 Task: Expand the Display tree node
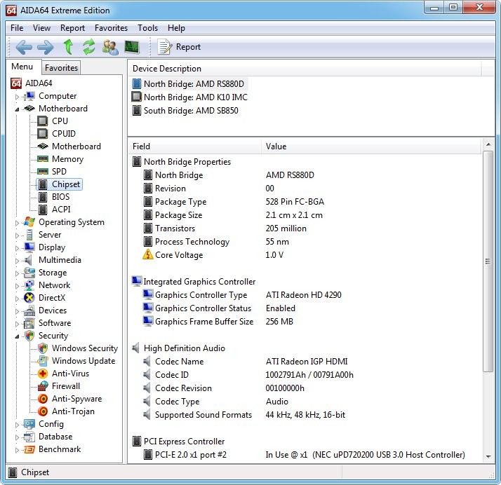coord(18,248)
